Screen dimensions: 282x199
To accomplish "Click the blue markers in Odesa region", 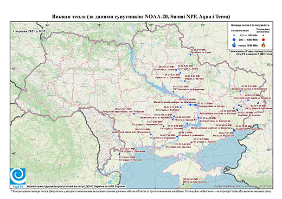I will click(119, 154).
